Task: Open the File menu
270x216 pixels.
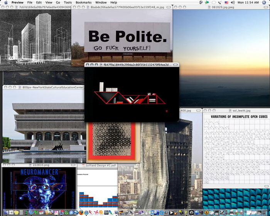Action: tap(30, 2)
